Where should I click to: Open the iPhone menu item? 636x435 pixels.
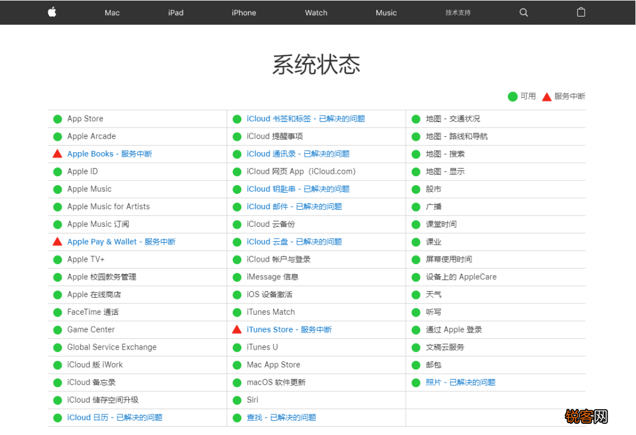click(244, 12)
